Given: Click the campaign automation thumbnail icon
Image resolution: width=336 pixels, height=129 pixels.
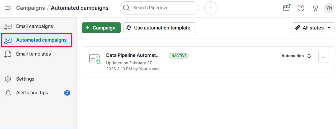Looking at the screenshot, I should (95, 59).
